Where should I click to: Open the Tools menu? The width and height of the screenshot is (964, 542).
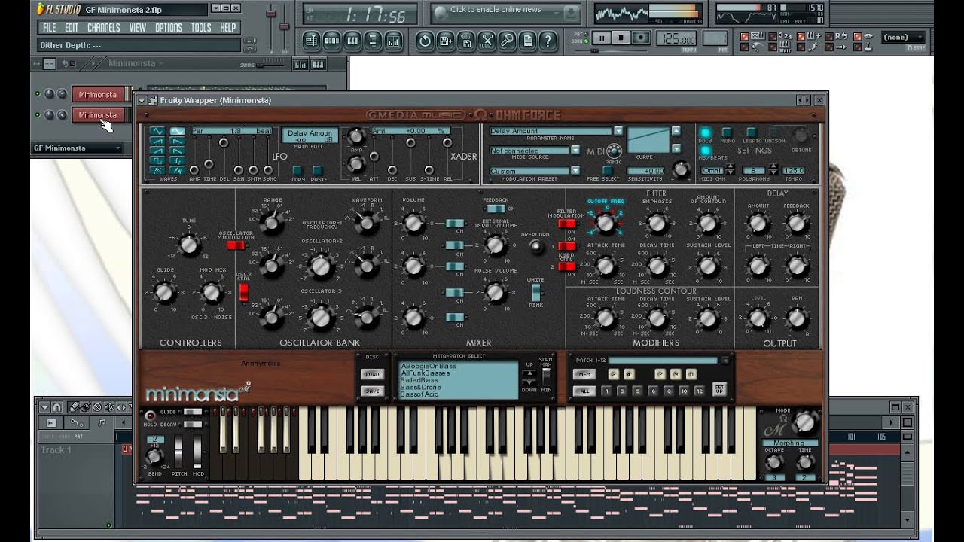201,28
